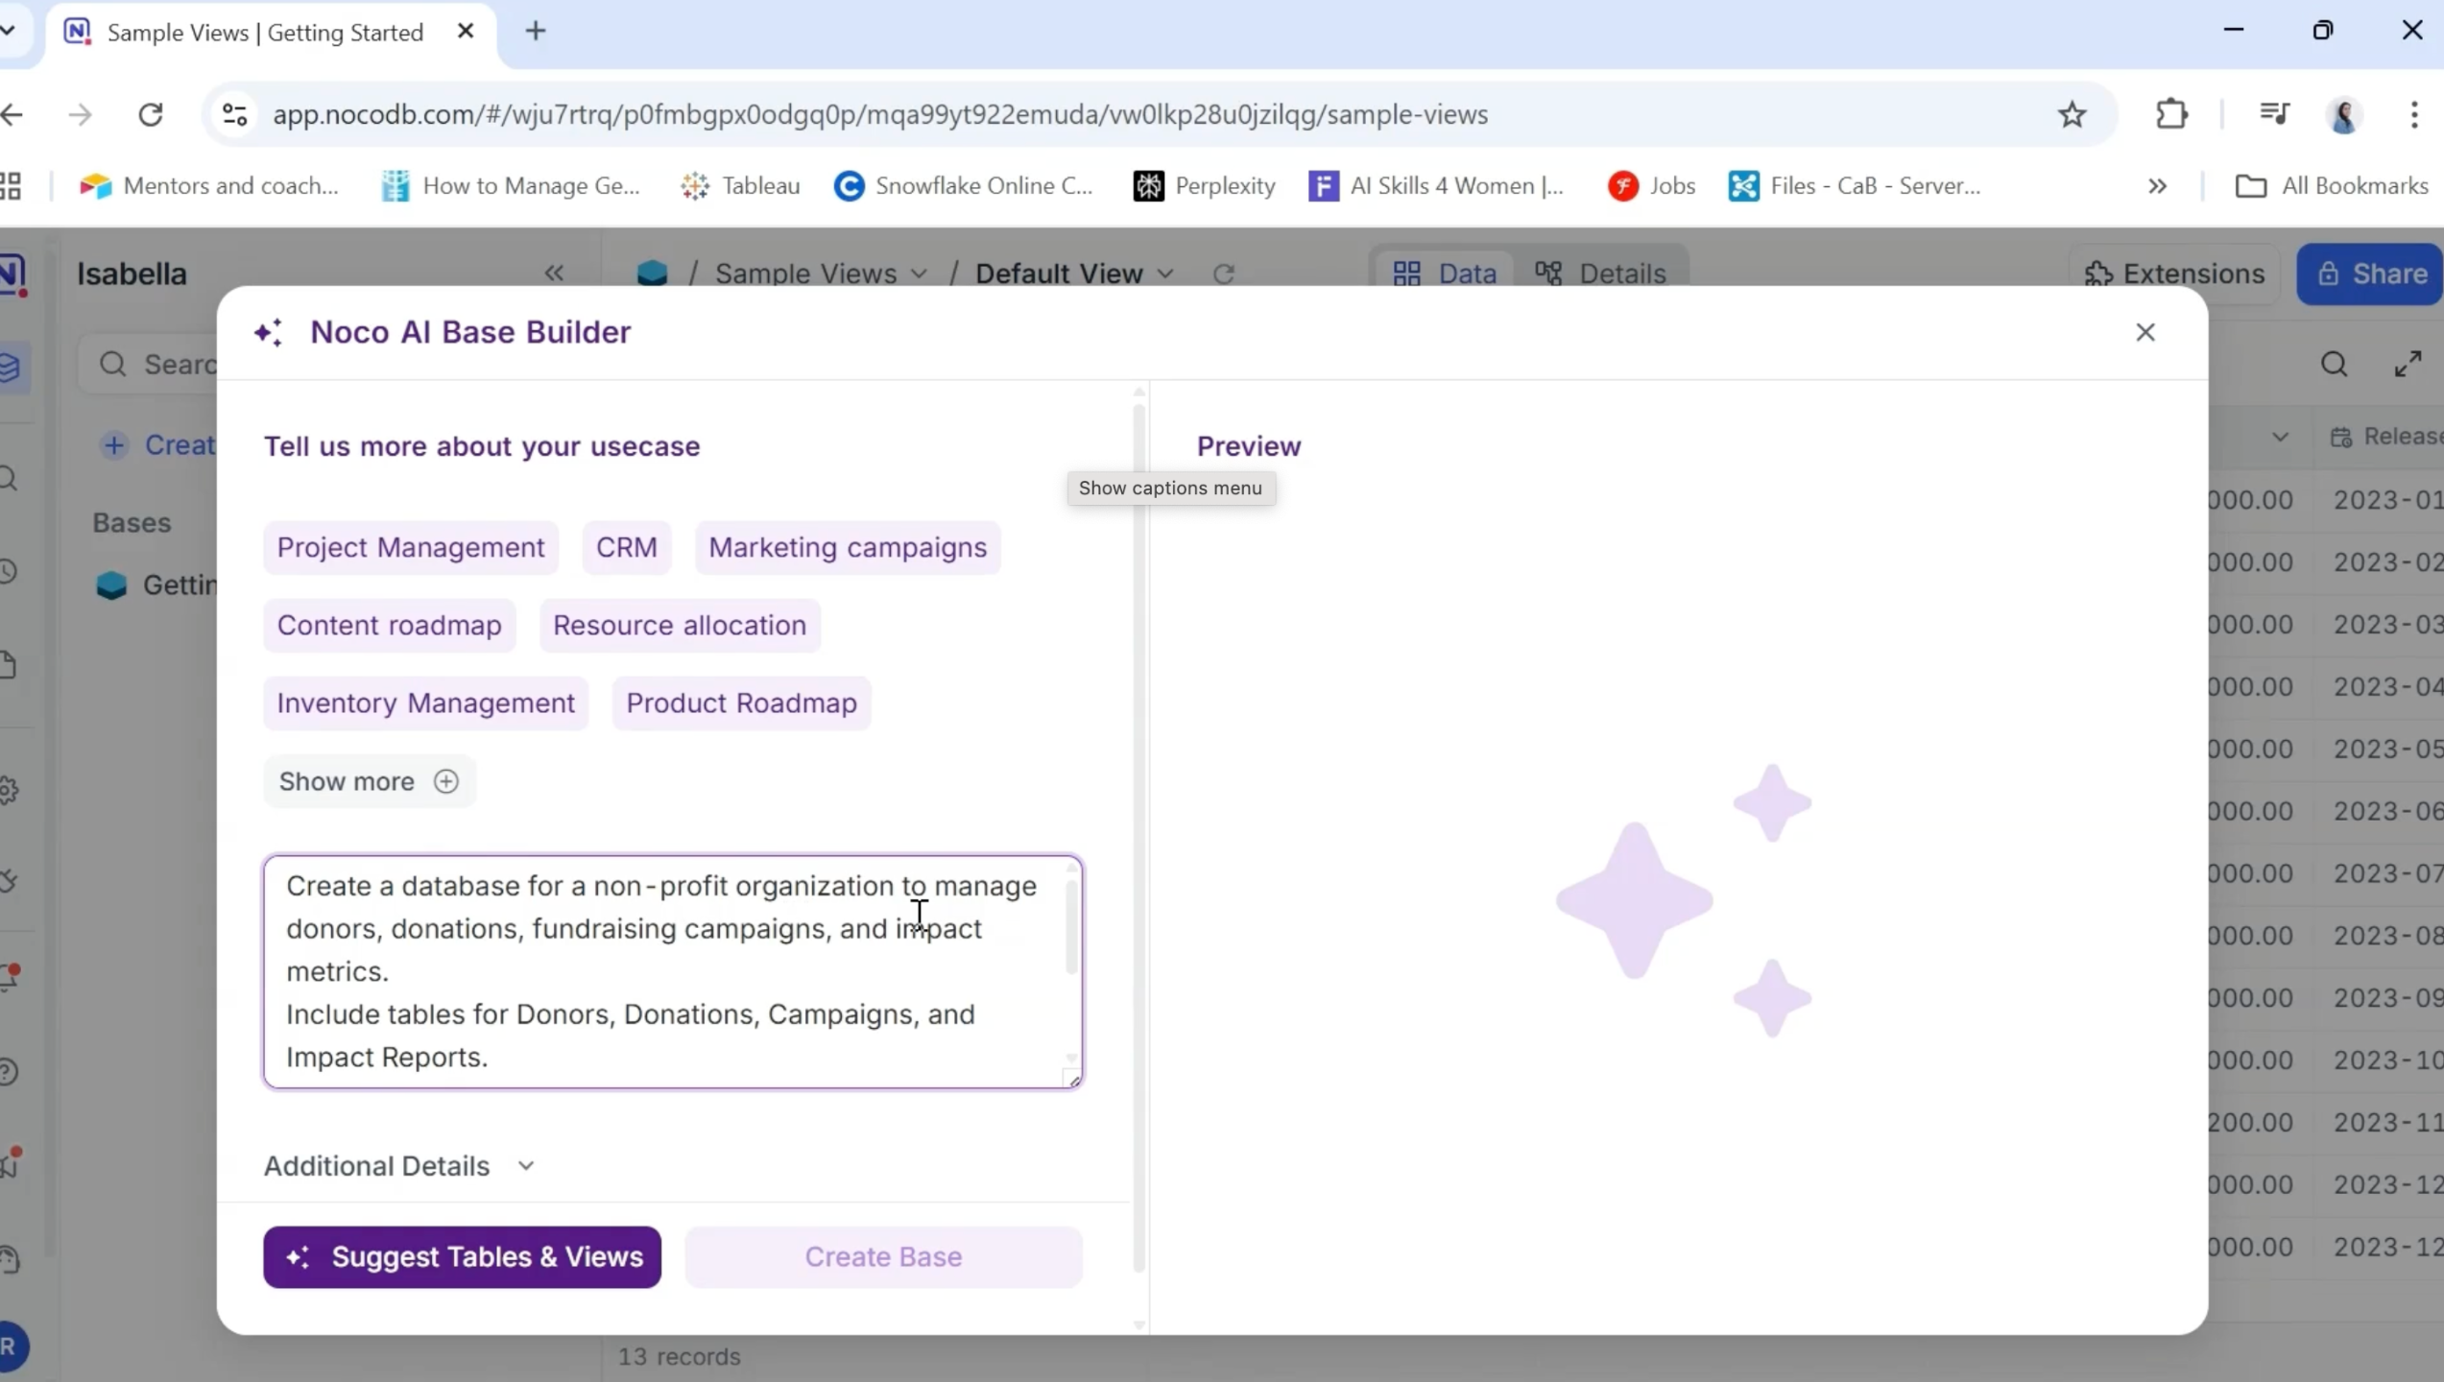The width and height of the screenshot is (2444, 1382).
Task: Select the Project Management usecase chip
Action: pos(410,547)
